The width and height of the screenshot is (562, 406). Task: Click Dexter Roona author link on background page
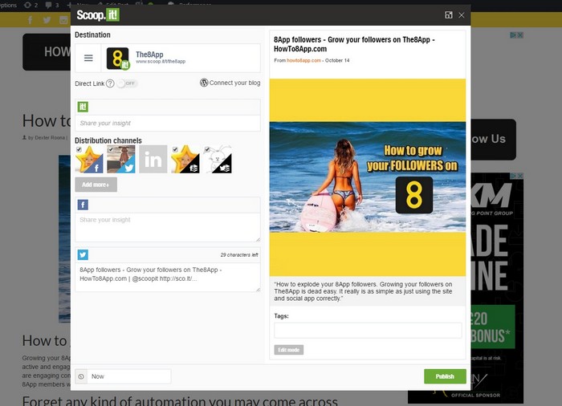click(50, 137)
